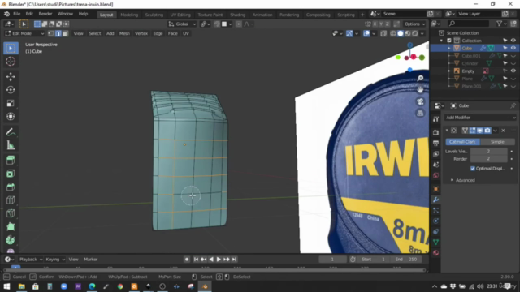Open shading options dropdown arrow
This screenshot has width=520, height=292.
click(422, 33)
